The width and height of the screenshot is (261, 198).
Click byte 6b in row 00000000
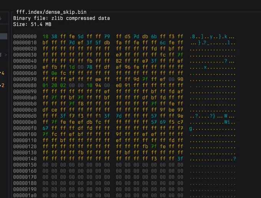[154, 36]
